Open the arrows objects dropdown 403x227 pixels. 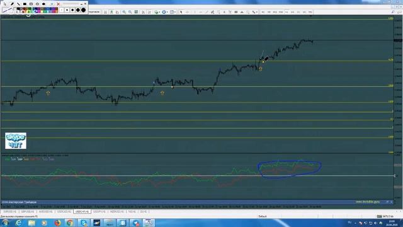(x=254, y=12)
